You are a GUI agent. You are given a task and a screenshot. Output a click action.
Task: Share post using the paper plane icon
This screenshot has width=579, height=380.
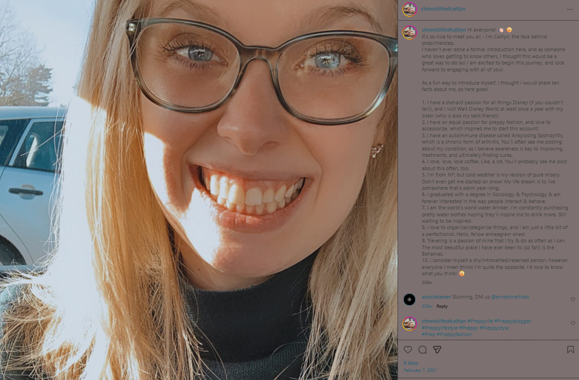click(437, 350)
